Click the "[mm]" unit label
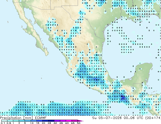 click(28, 118)
